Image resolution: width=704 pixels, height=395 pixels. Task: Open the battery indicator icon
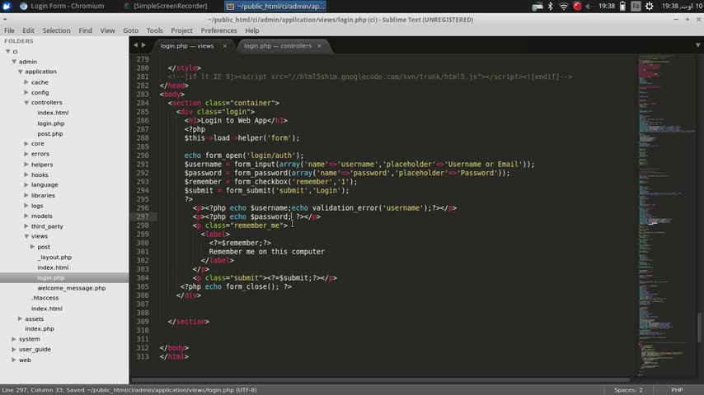click(x=622, y=6)
